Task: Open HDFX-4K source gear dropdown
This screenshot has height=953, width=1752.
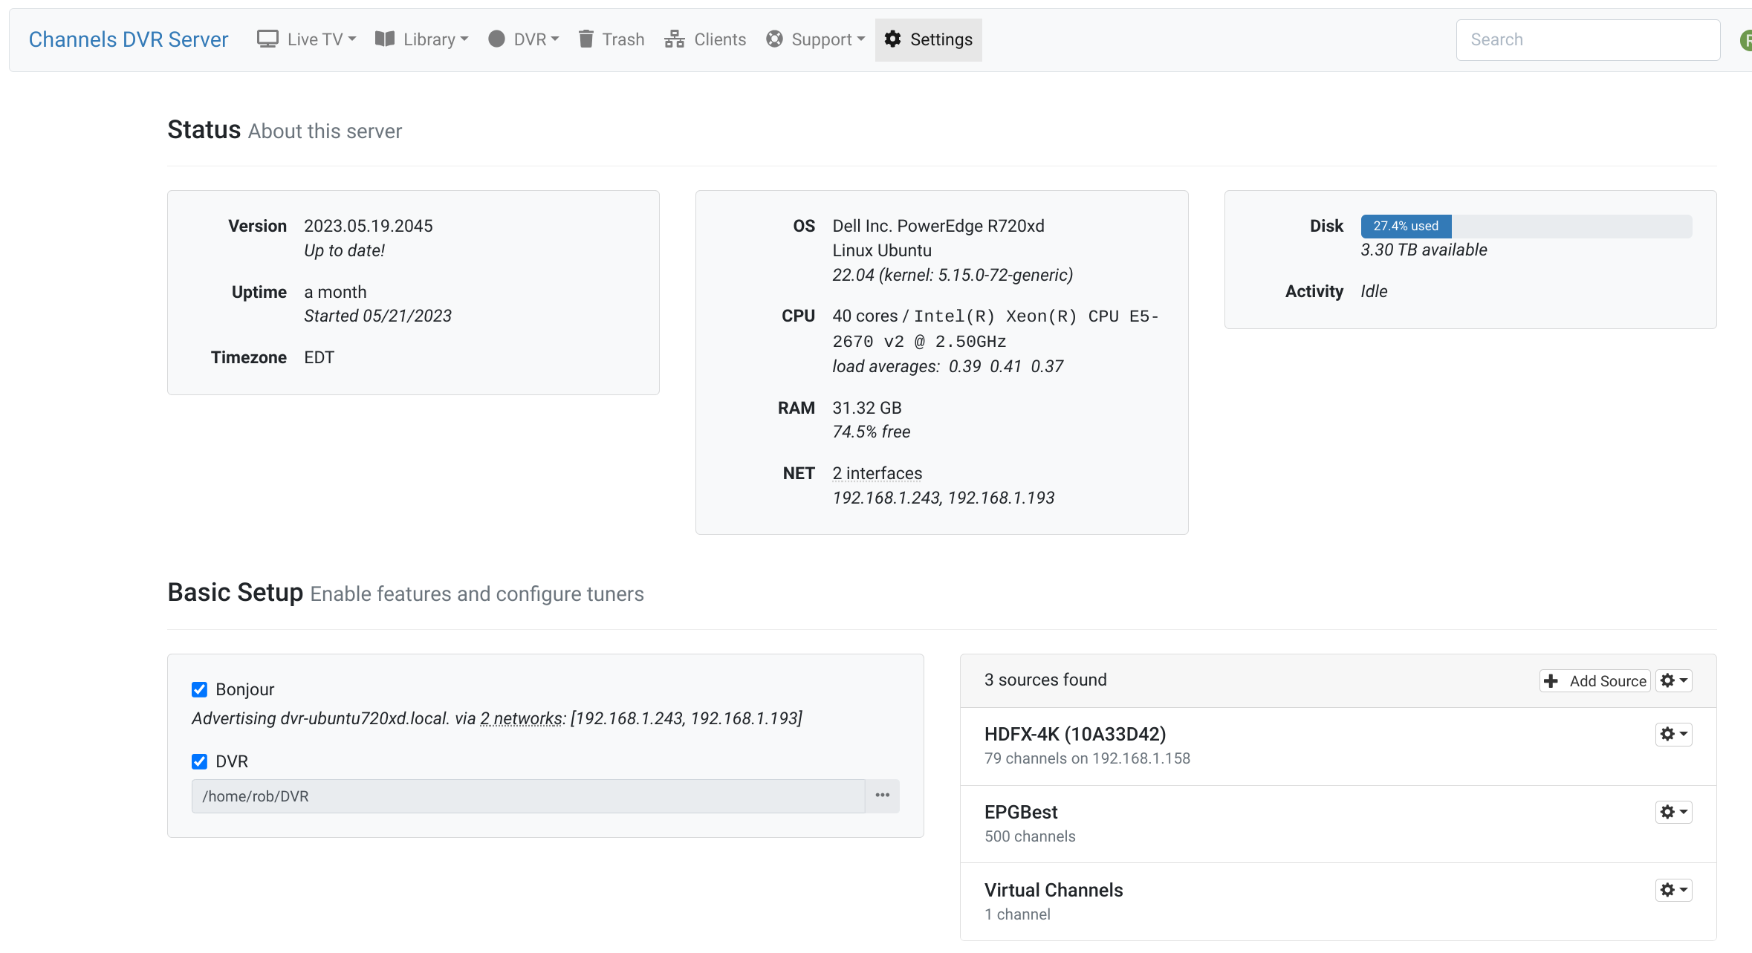Action: tap(1673, 735)
